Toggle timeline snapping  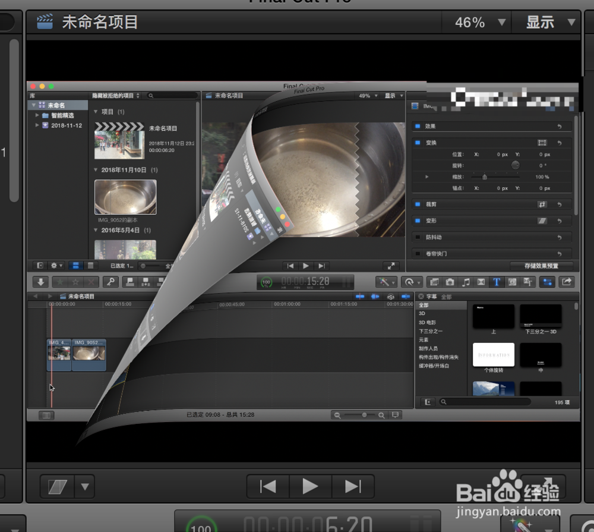(406, 297)
